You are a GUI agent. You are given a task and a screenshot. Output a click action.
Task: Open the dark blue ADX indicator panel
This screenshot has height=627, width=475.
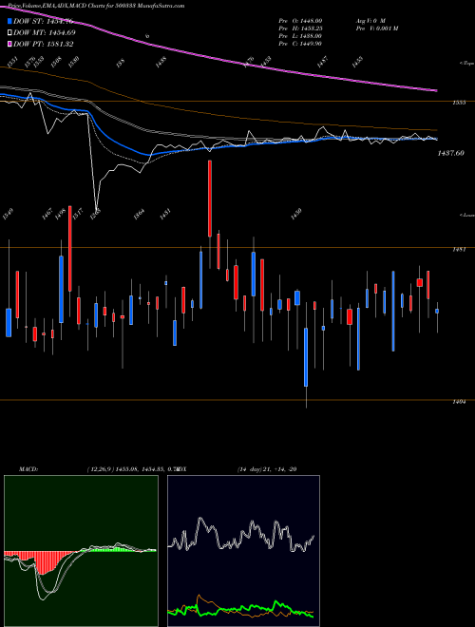pos(243,551)
